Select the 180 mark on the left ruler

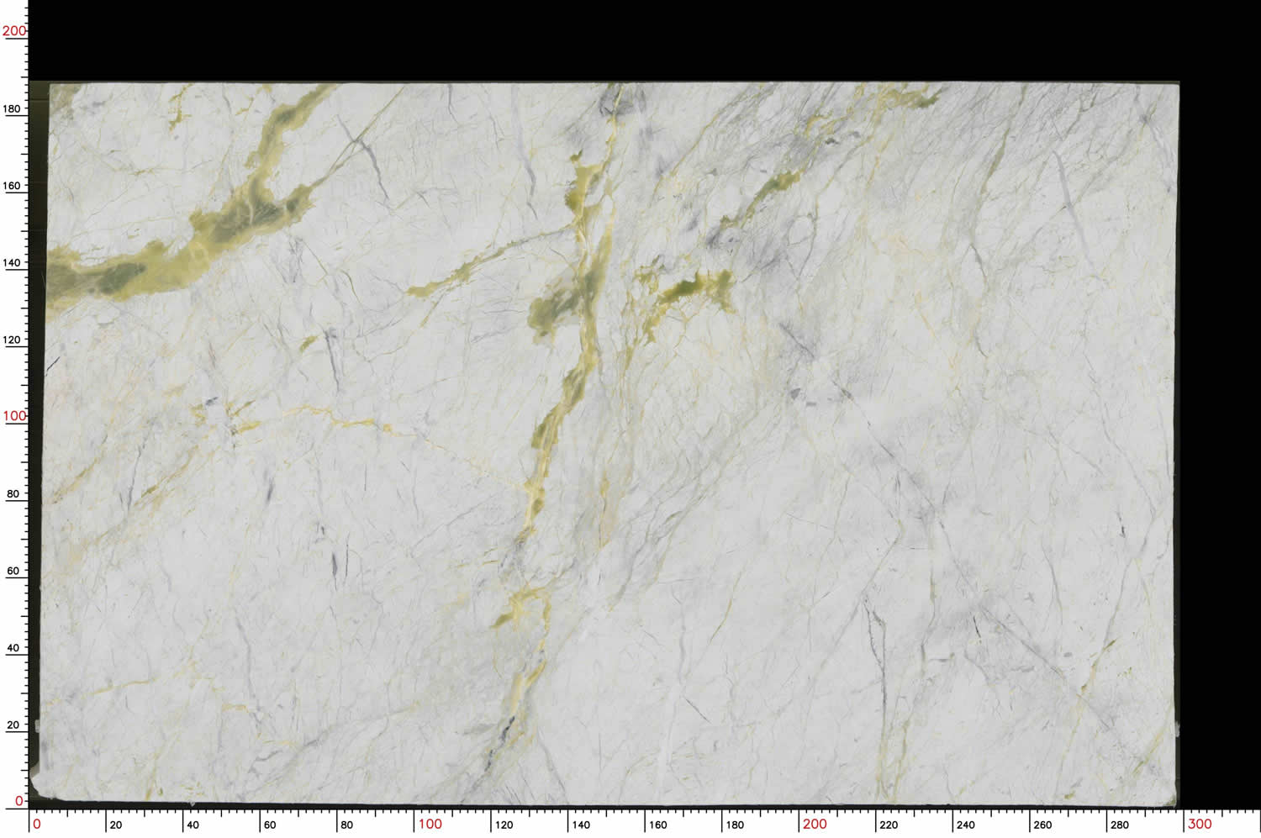[x=13, y=108]
